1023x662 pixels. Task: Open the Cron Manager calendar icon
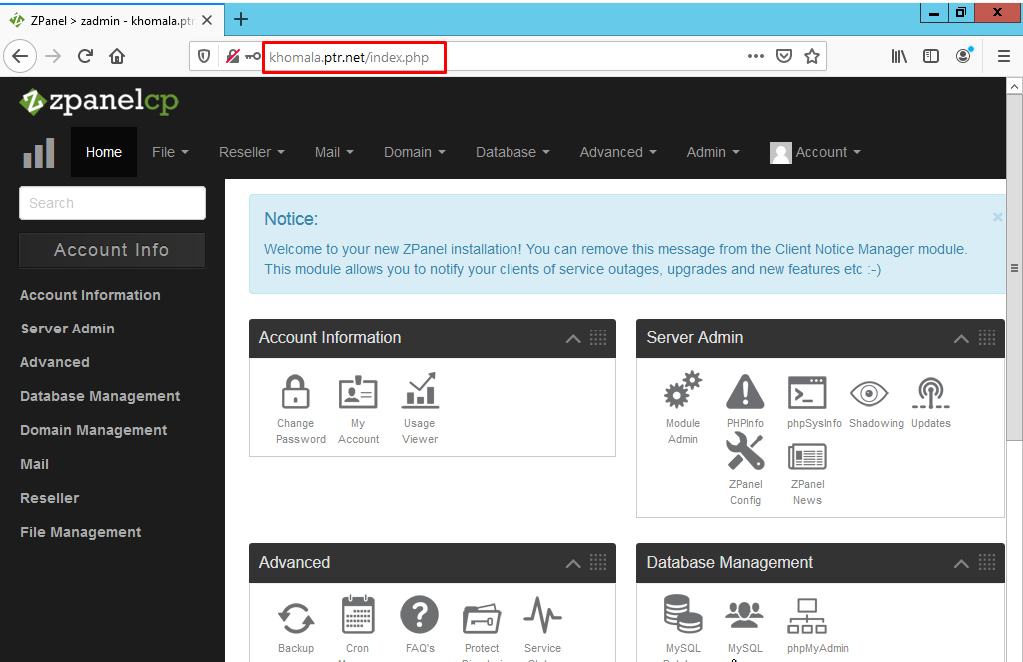(x=358, y=614)
